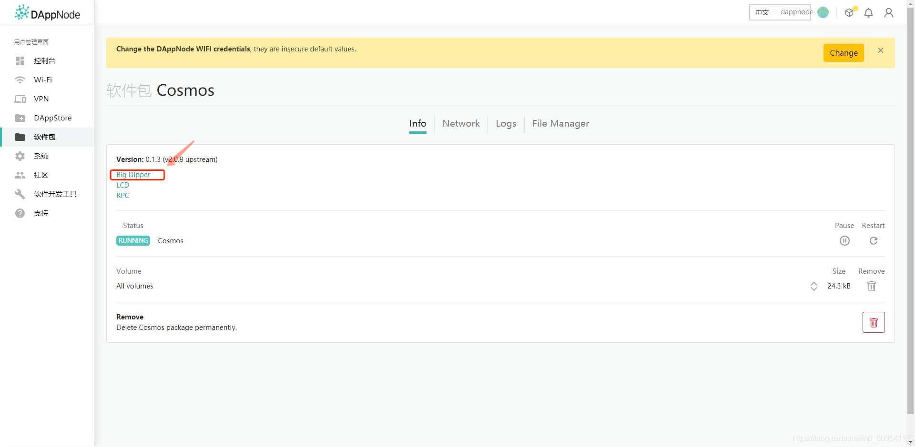Dismiss the WIFI credentials warning
Viewport: 915px width, 447px height.
[x=881, y=50]
